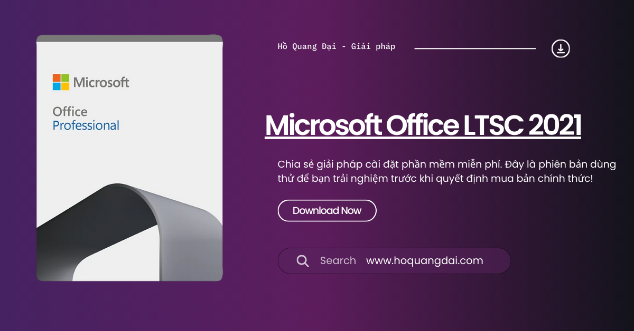Click the circular download arrow icon
634x331 pixels.
point(561,48)
